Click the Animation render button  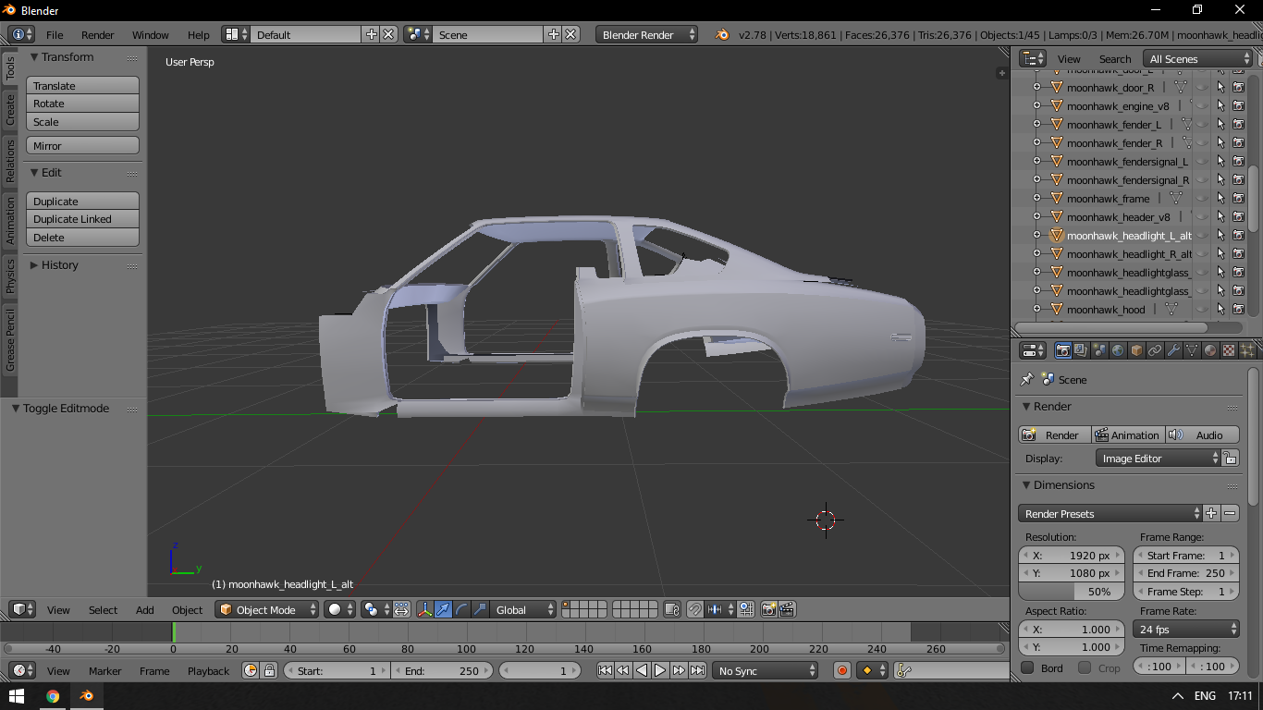[1126, 435]
